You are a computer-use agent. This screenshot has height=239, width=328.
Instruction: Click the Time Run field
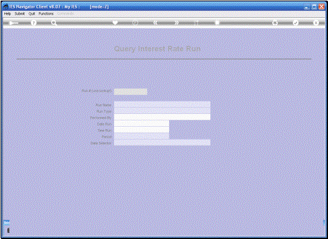click(142, 130)
